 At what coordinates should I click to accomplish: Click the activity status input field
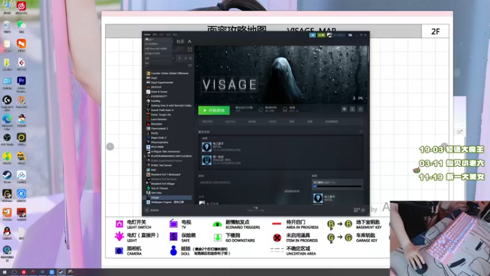[x=253, y=182]
